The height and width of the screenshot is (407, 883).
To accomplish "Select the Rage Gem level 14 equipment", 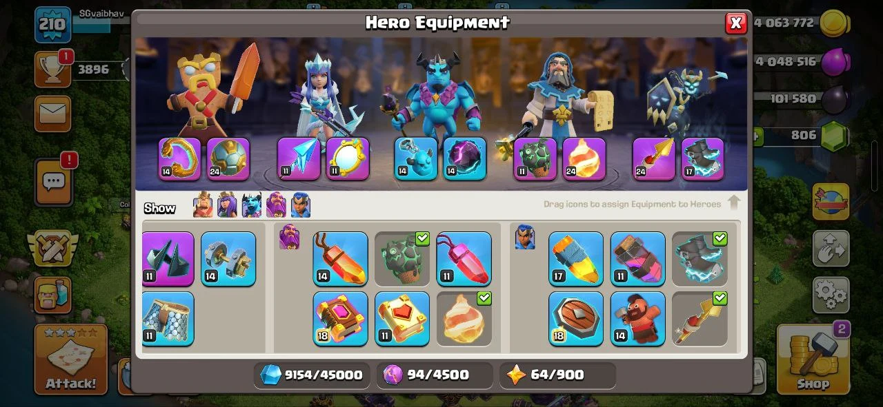I will 340,259.
